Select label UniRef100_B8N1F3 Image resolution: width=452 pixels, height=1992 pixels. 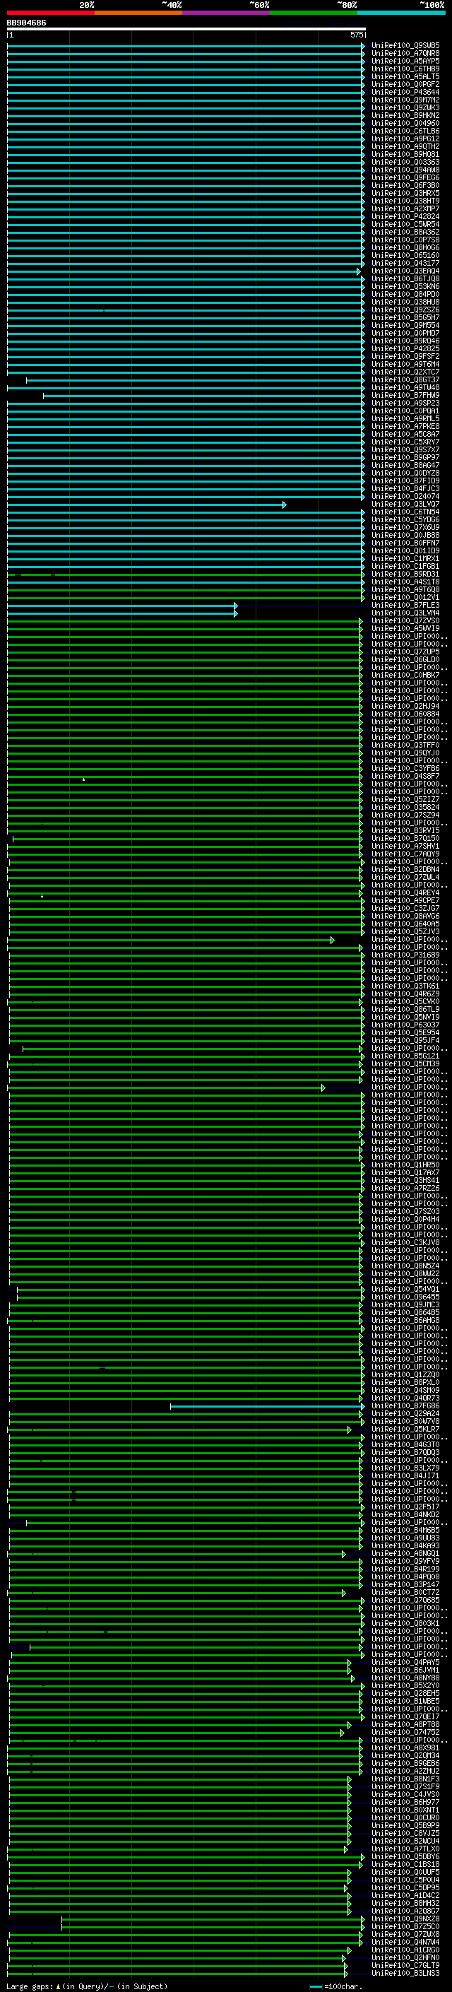(405, 1779)
